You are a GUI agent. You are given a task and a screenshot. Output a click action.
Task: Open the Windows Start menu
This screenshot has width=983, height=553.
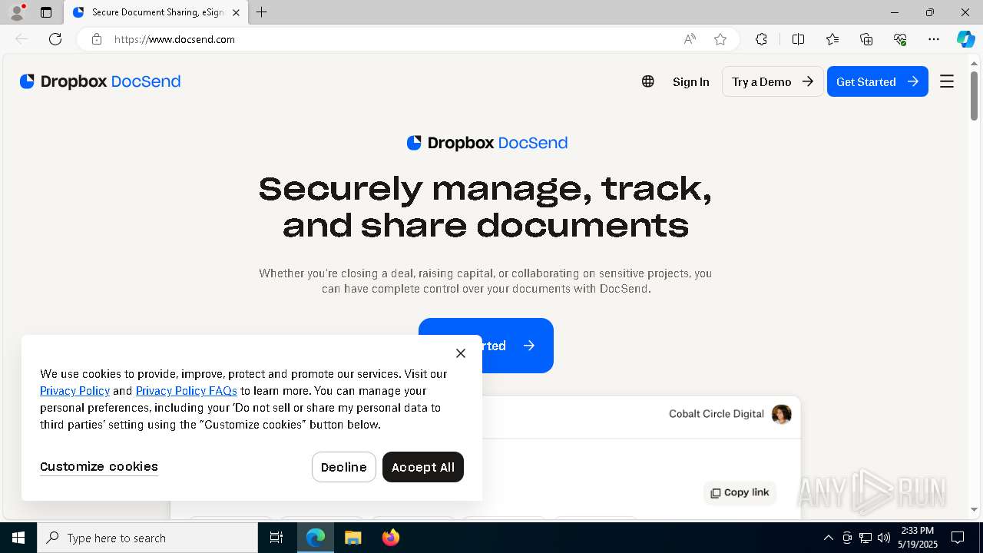click(18, 538)
